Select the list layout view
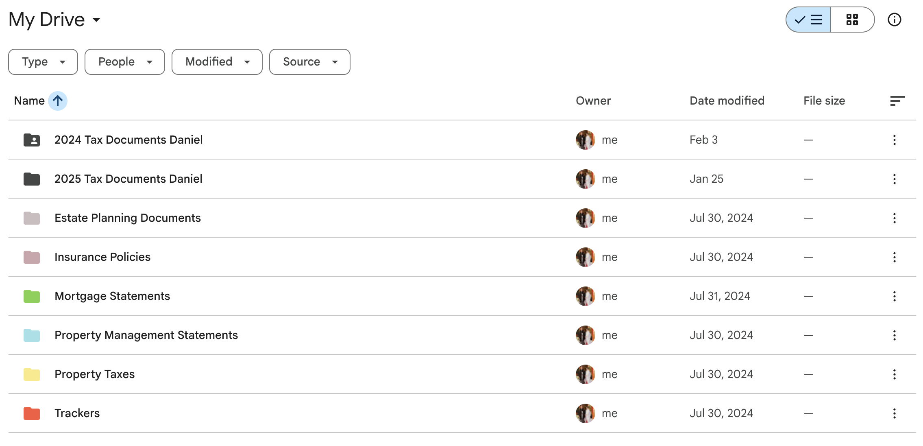Screen dimensions: 923x446 tap(808, 20)
